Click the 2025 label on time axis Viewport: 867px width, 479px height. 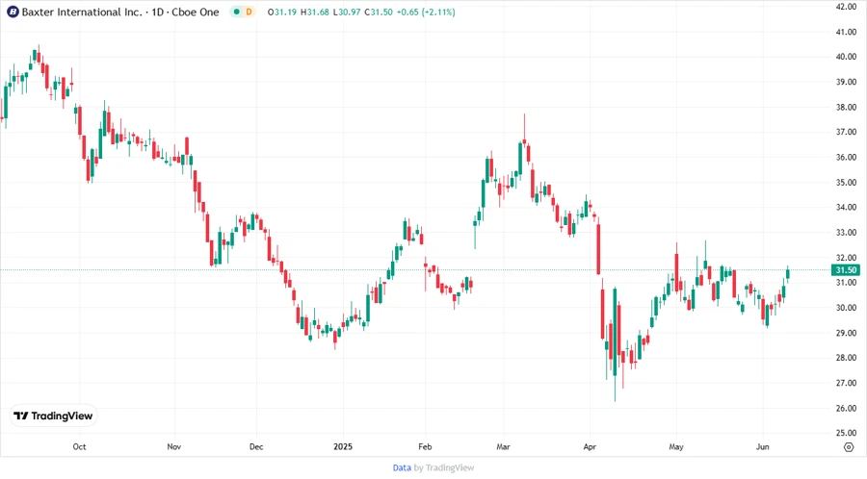coord(343,446)
